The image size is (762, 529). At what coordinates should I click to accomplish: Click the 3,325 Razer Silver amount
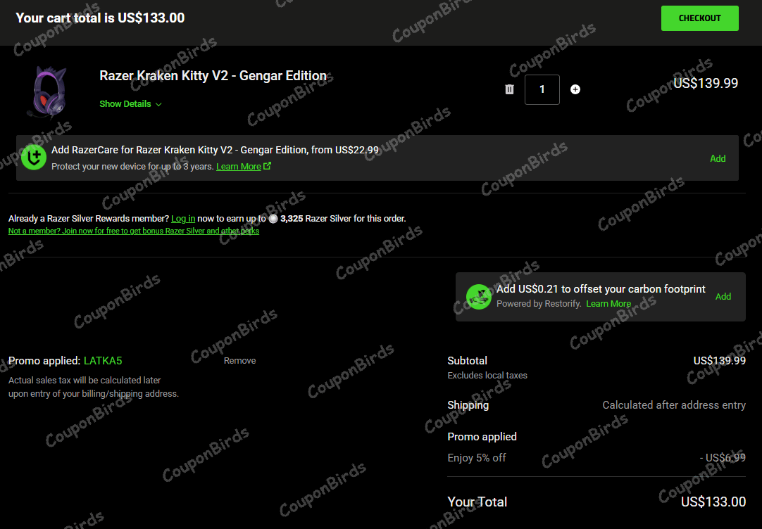(292, 218)
